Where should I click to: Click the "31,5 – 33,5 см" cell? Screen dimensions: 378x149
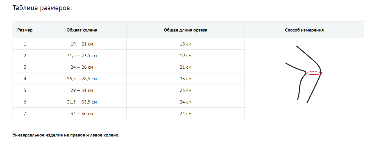coord(82,102)
